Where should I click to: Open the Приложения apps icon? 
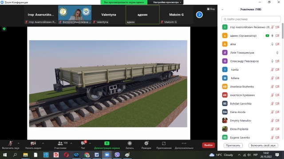(x=164, y=143)
